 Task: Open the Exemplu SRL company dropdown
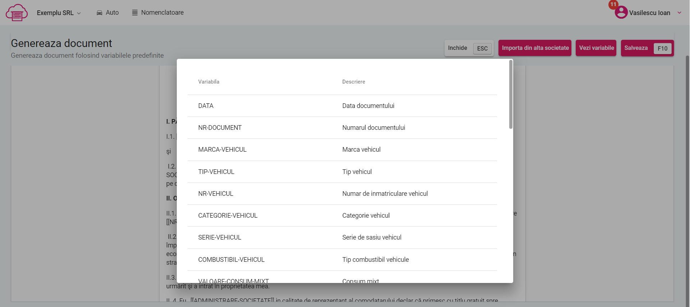[59, 13]
